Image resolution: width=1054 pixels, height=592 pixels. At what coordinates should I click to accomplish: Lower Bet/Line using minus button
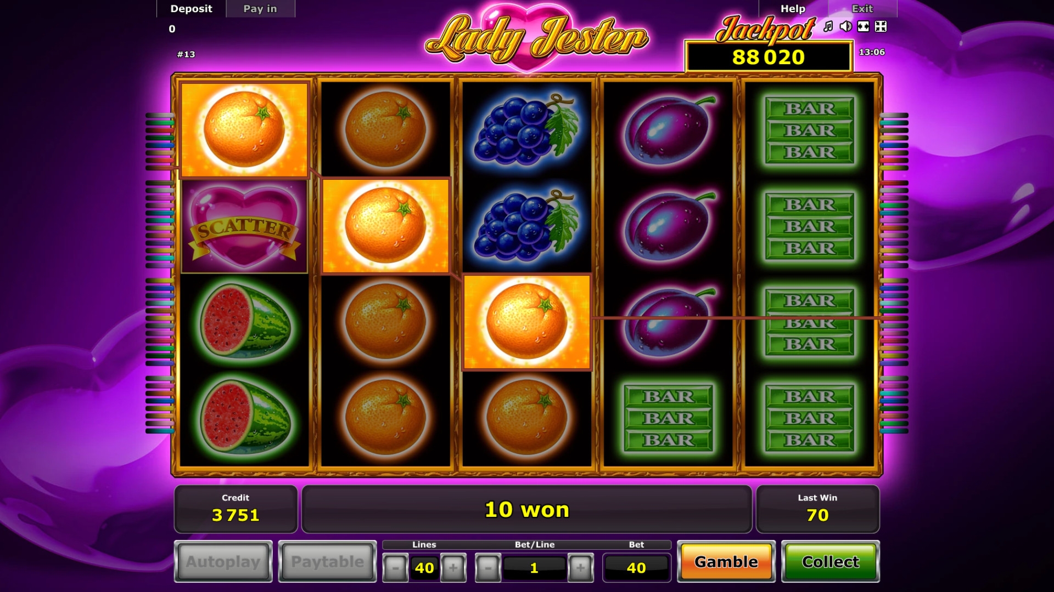[x=488, y=568]
